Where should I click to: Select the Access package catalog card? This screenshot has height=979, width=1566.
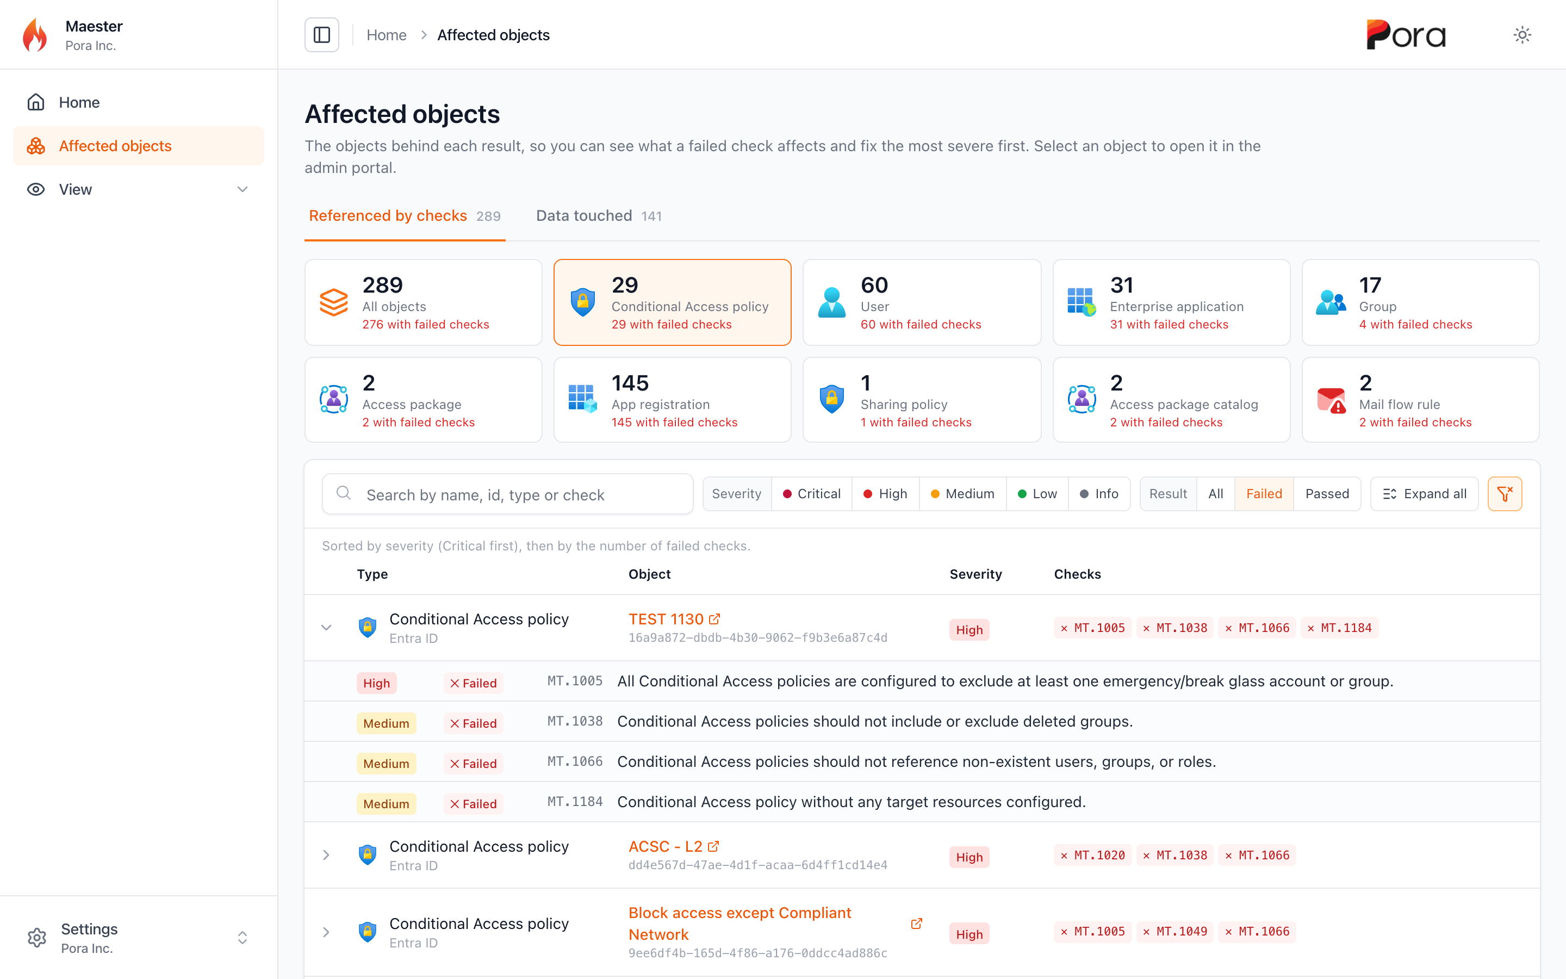[x=1171, y=400]
